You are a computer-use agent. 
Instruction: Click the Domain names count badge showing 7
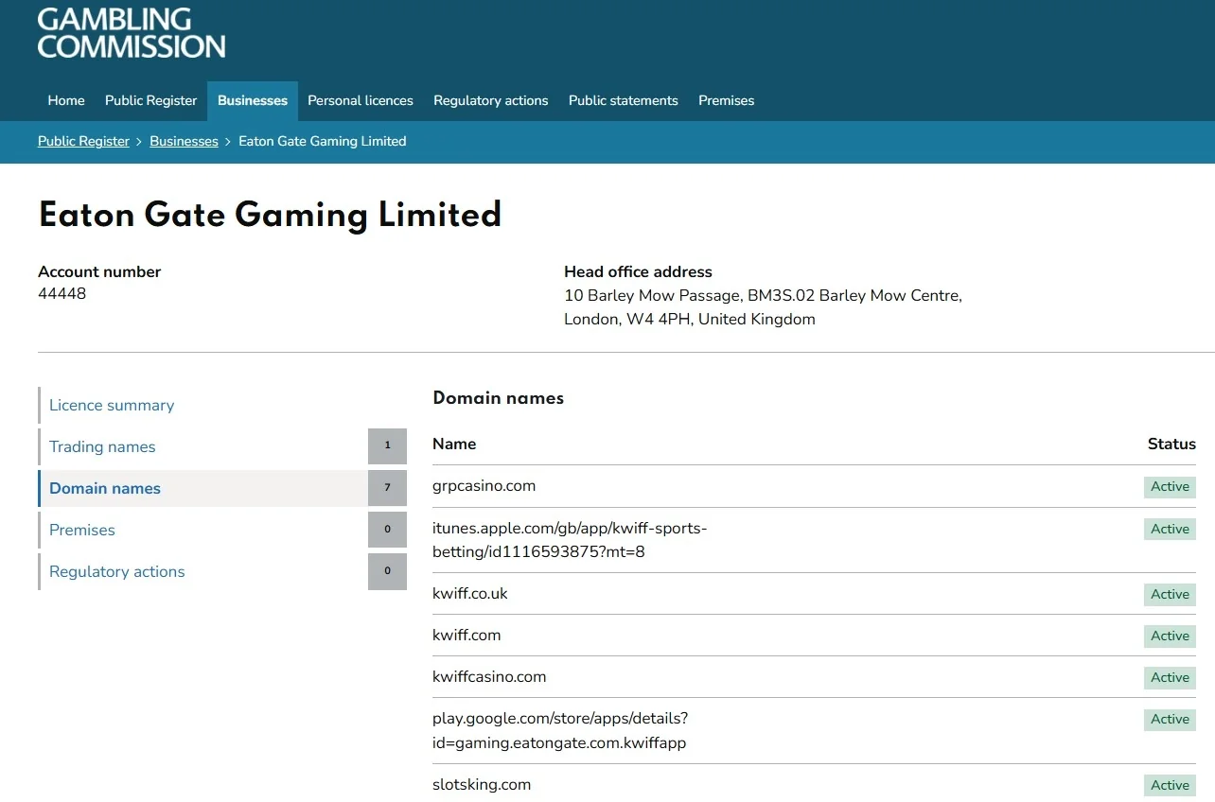click(387, 488)
